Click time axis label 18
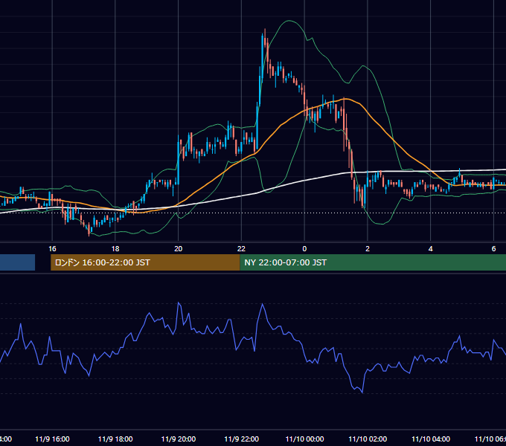Viewport: 506px width, 446px height. pos(115,248)
